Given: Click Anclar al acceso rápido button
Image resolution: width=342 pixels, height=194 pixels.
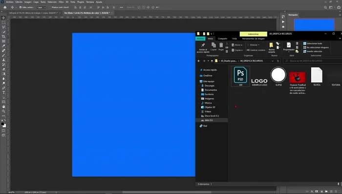Looking at the screenshot, I should click(203, 48).
